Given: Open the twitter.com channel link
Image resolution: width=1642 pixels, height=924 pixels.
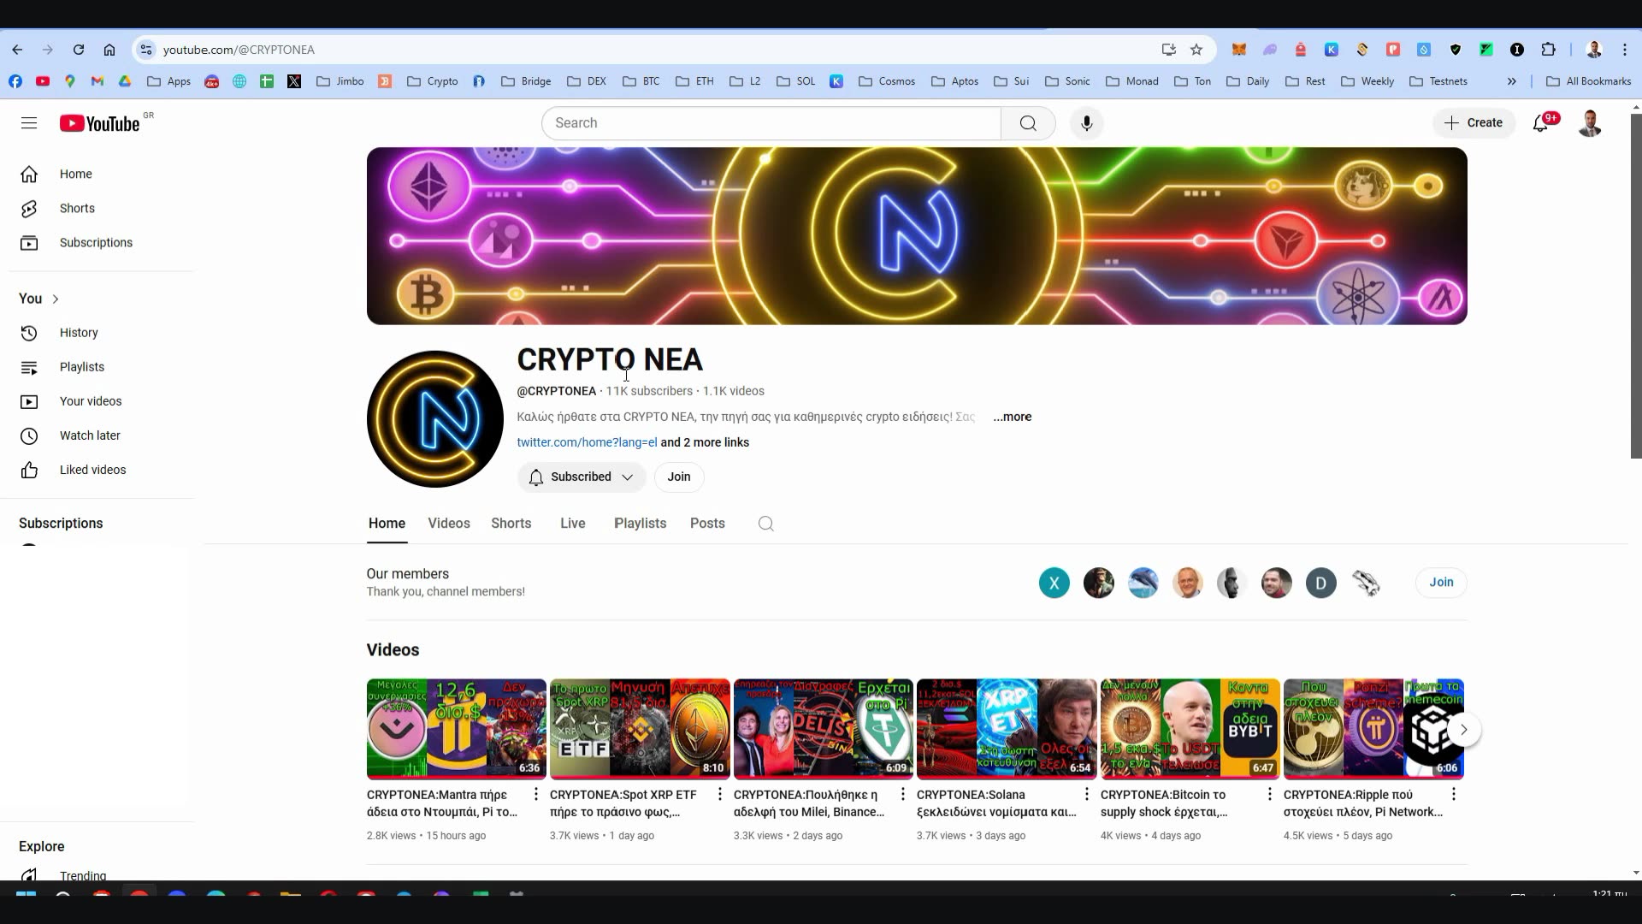Looking at the screenshot, I should pyautogui.click(x=587, y=442).
